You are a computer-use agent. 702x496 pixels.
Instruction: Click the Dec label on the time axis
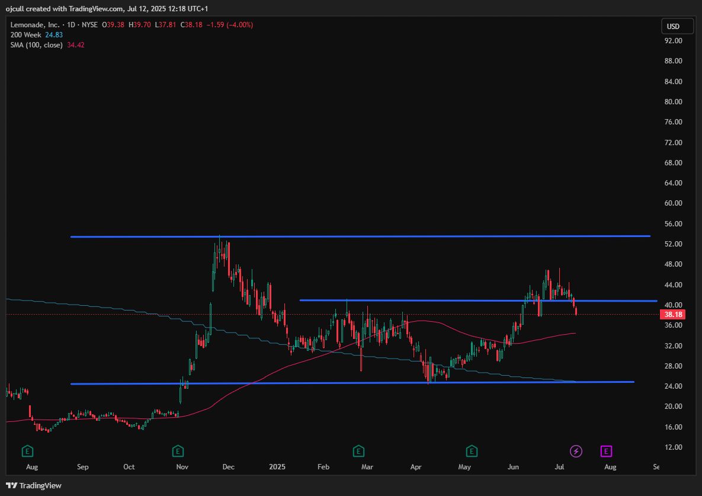pyautogui.click(x=228, y=467)
